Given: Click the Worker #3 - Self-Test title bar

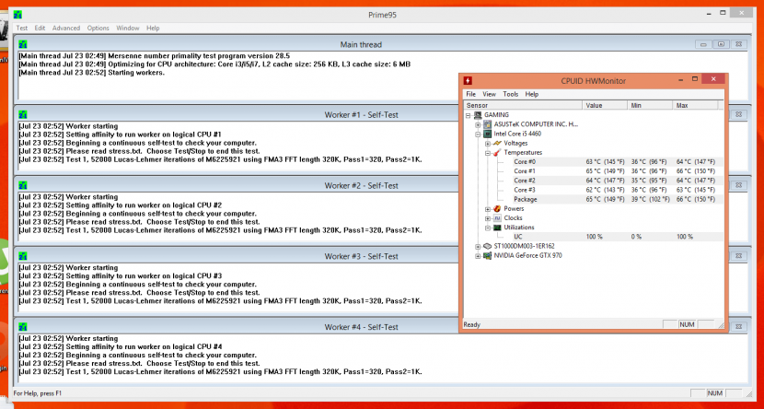Looking at the screenshot, I should pyautogui.click(x=361, y=256).
